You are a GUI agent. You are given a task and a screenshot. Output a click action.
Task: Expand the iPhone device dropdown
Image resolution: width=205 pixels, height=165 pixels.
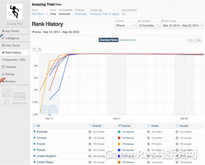pos(126,26)
